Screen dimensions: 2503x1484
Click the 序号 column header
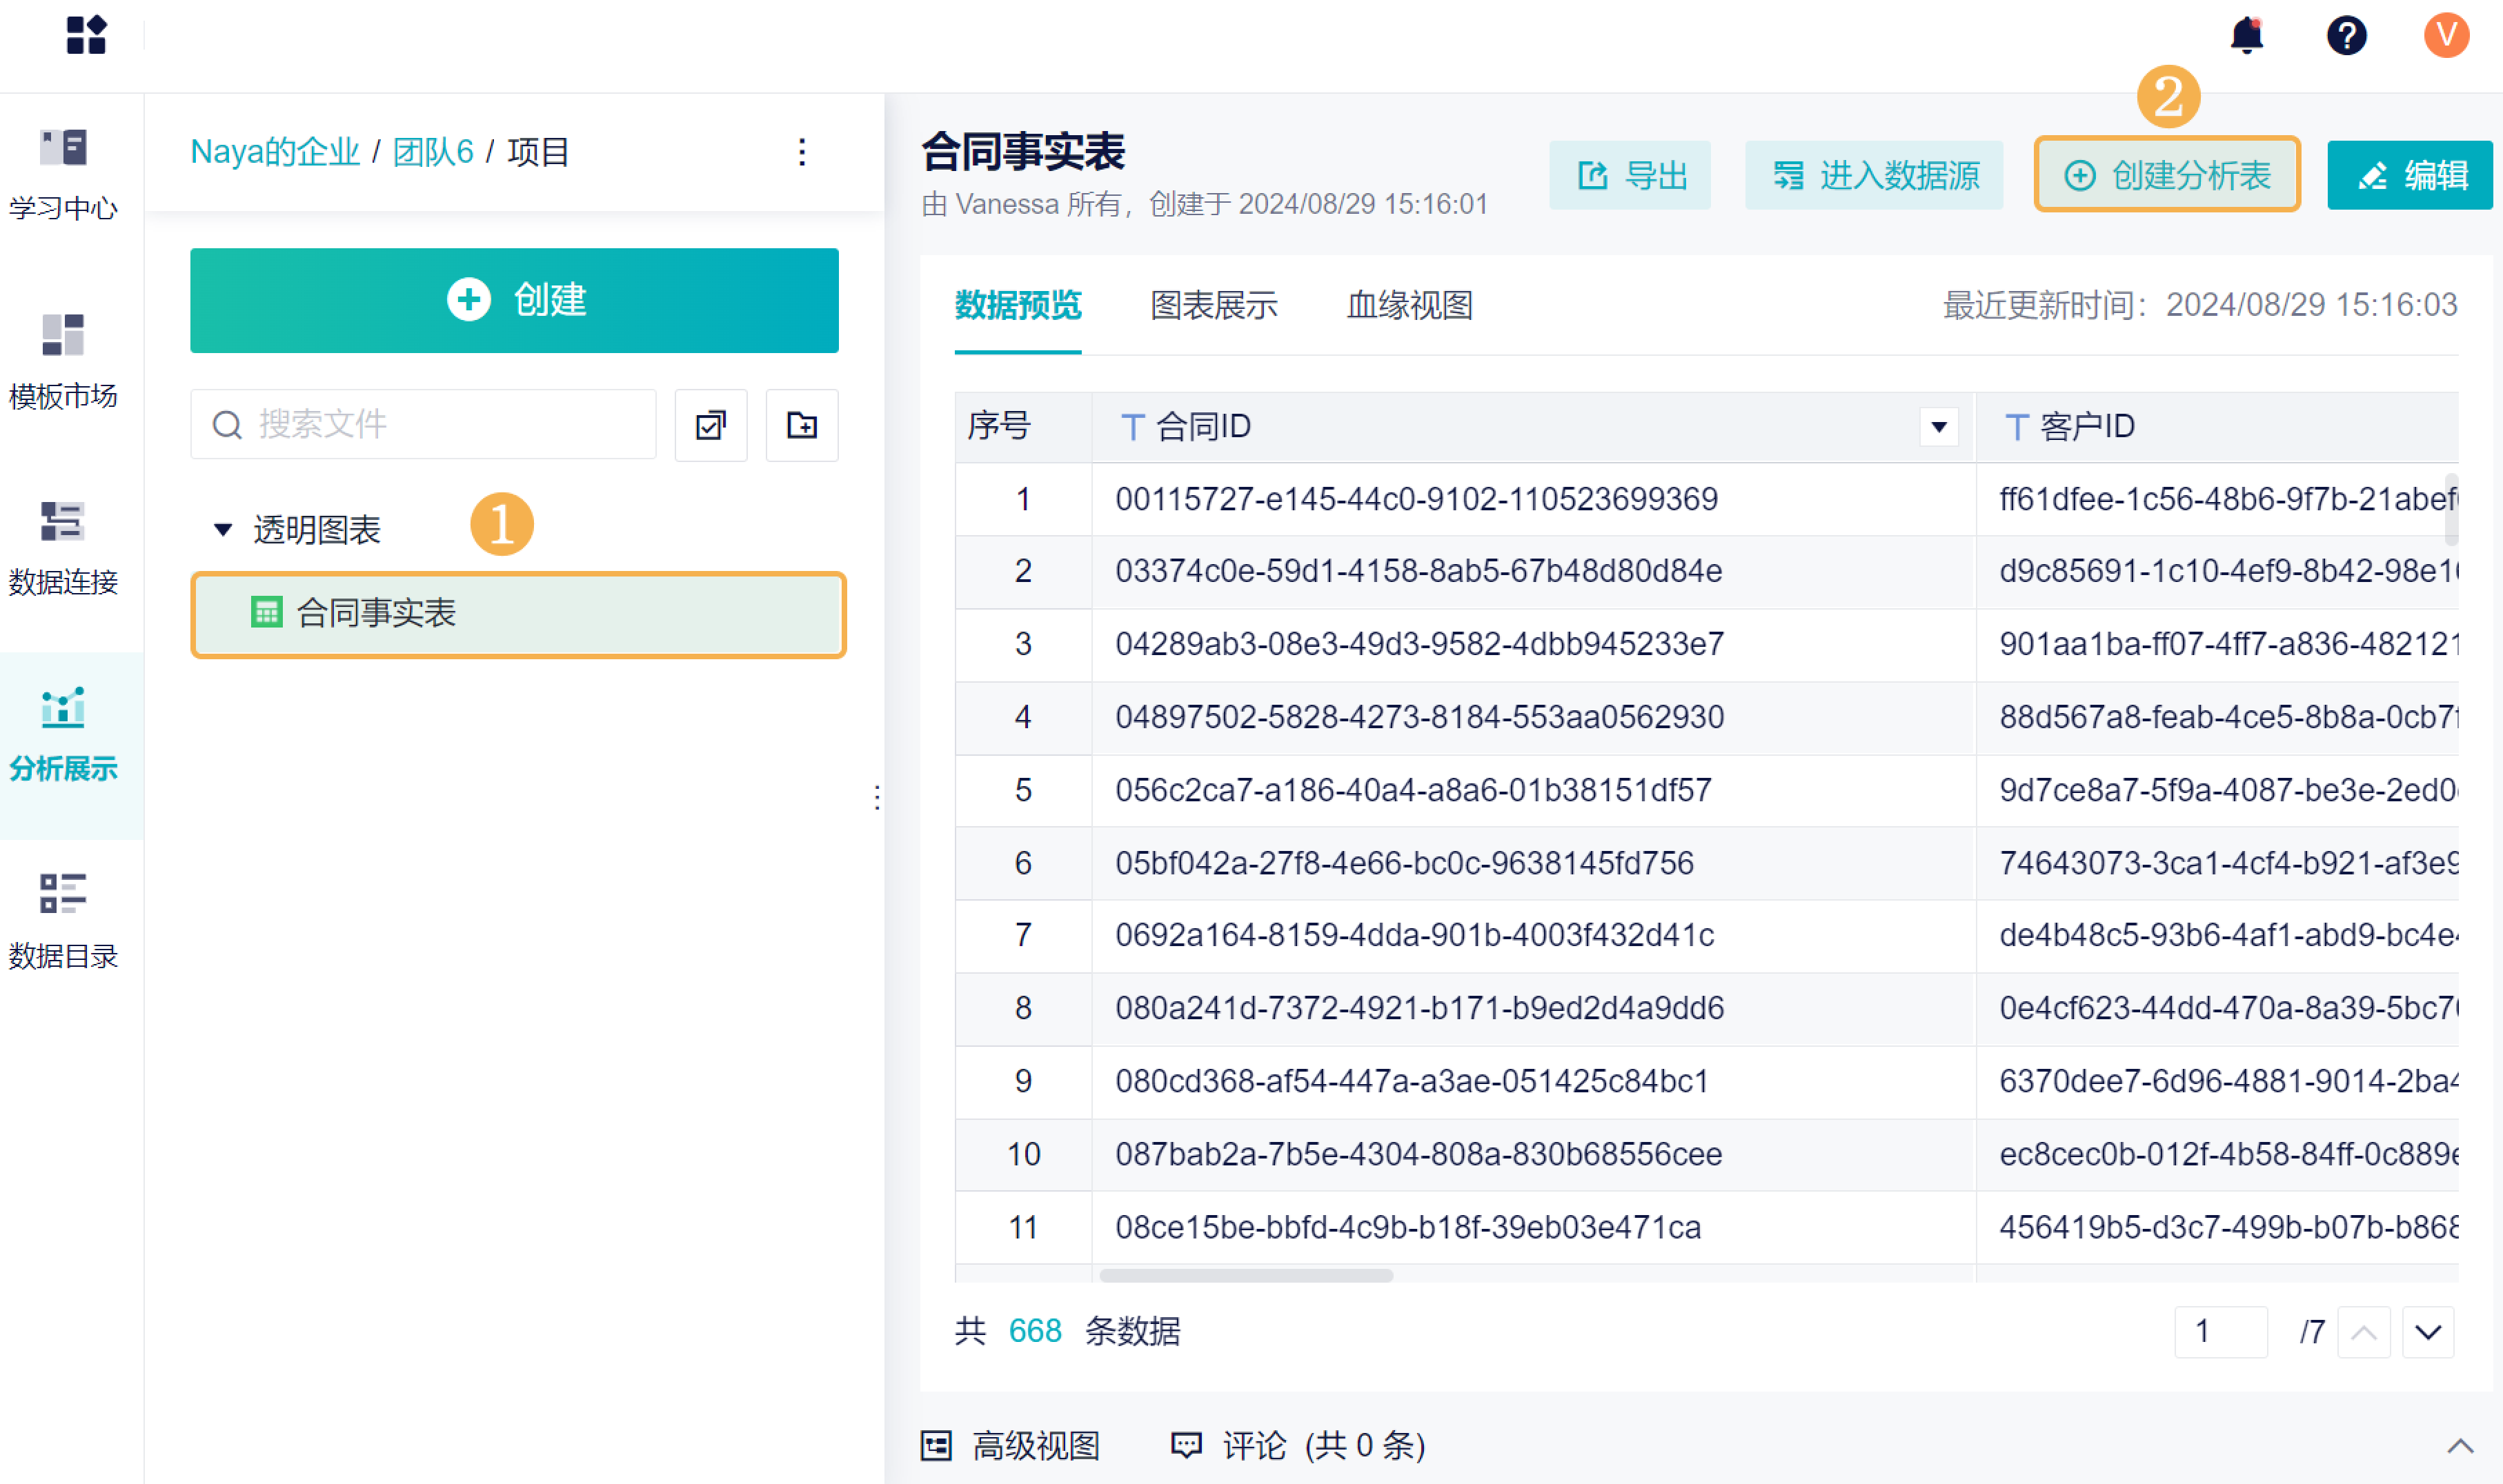click(1022, 427)
